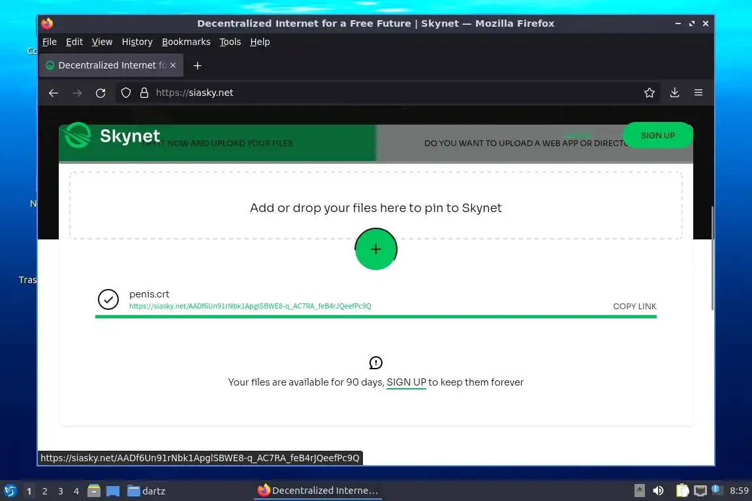Viewport: 752px width, 501px height.
Task: Open the Tools menu
Action: pyautogui.click(x=230, y=42)
